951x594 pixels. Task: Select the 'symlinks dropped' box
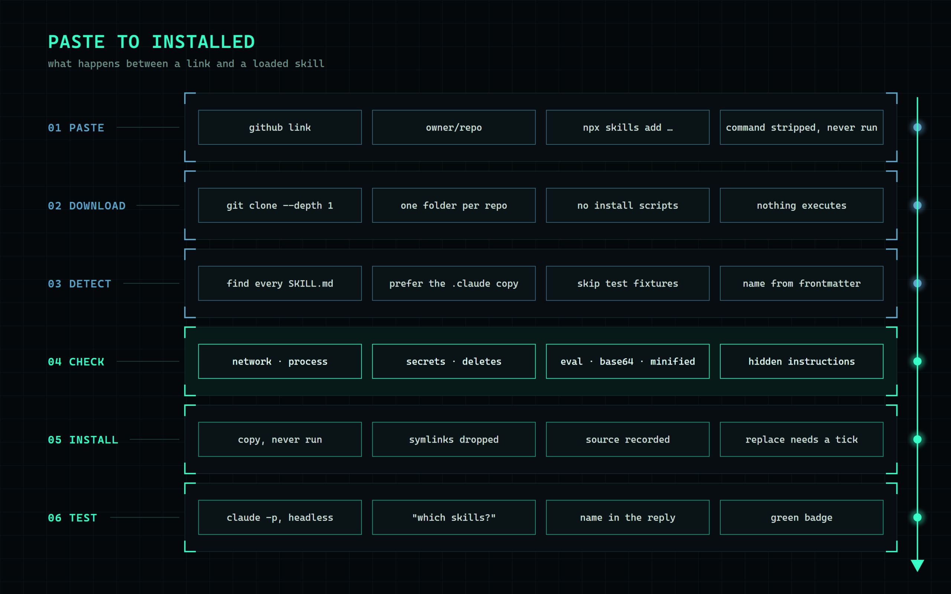click(454, 439)
